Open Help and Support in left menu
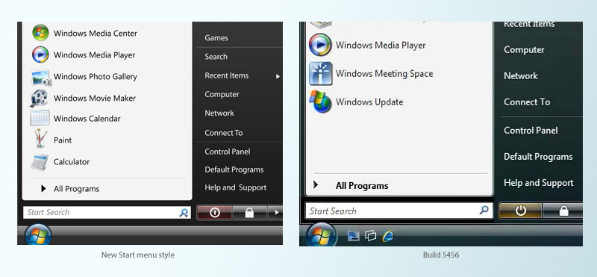The image size is (597, 277). pyautogui.click(x=236, y=187)
